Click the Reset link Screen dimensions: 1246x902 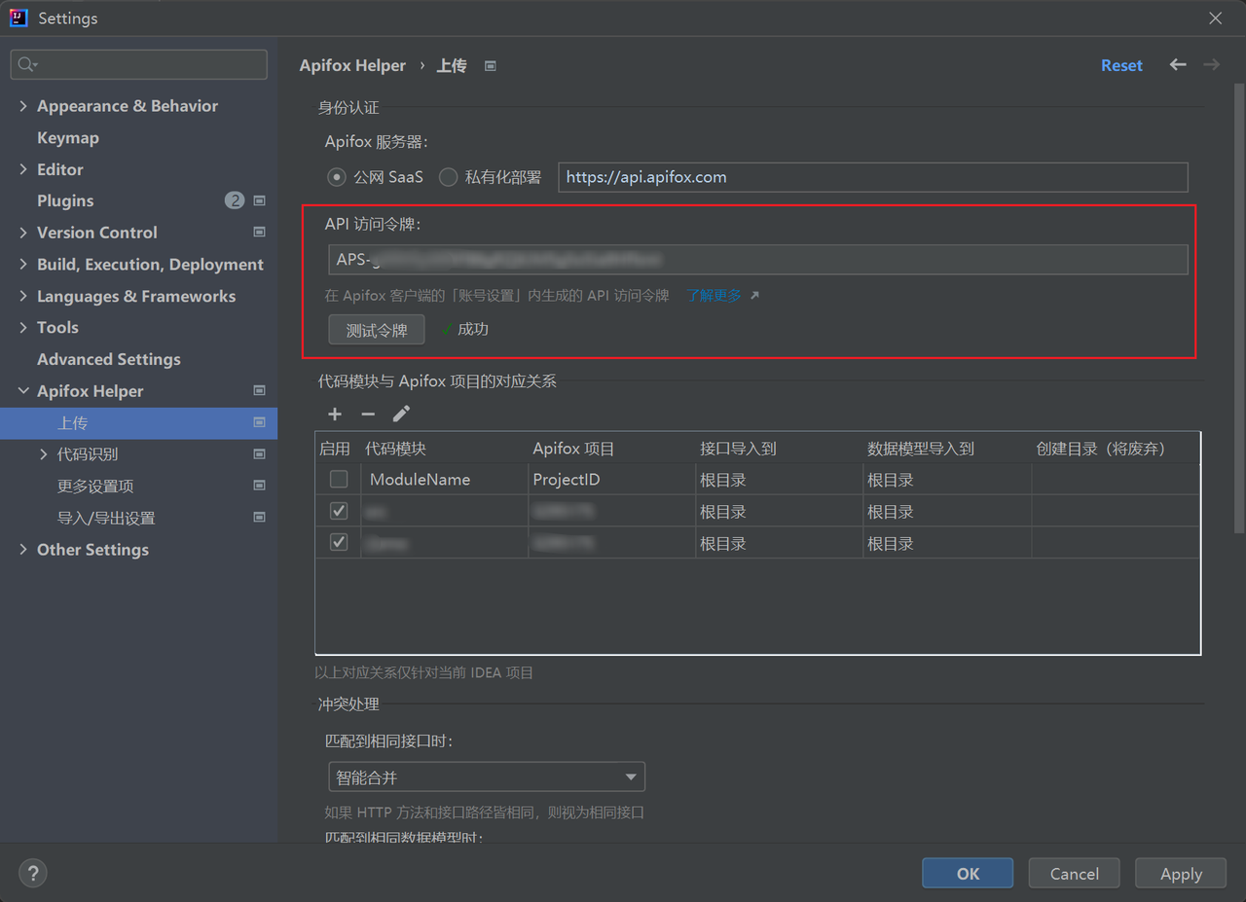1121,65
